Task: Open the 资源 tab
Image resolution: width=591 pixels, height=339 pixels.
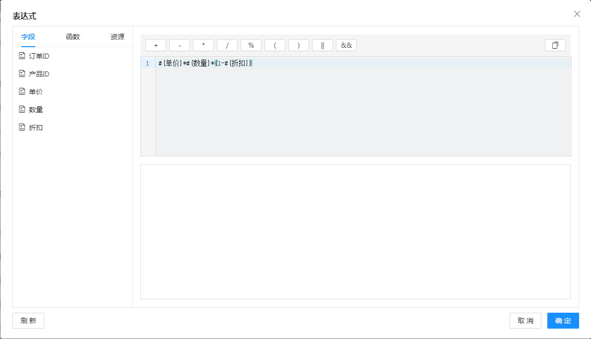Action: [117, 37]
